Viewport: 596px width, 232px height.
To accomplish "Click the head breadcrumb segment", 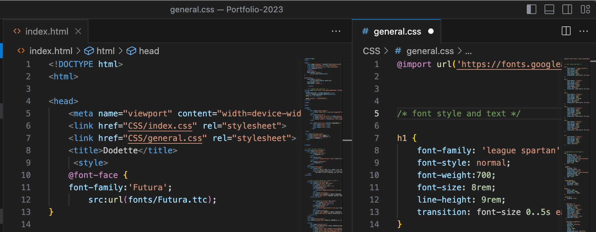I will (x=149, y=51).
